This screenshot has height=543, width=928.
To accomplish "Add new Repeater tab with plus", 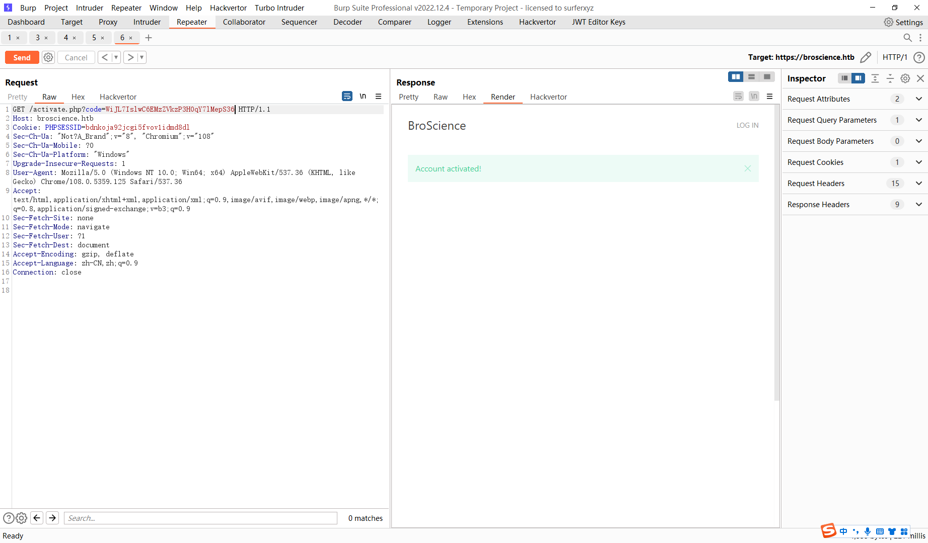I will coord(149,38).
